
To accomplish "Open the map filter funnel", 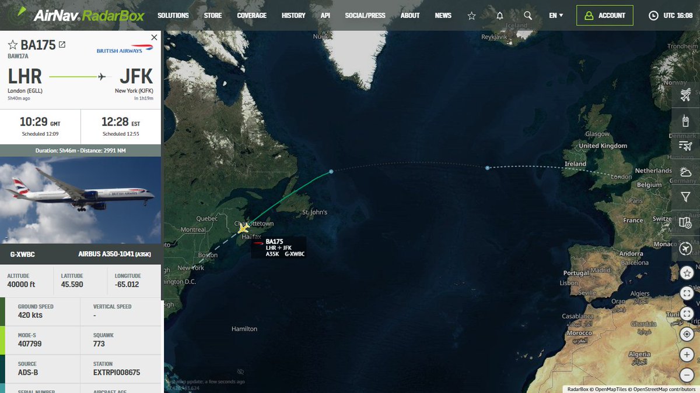I will pos(685,197).
